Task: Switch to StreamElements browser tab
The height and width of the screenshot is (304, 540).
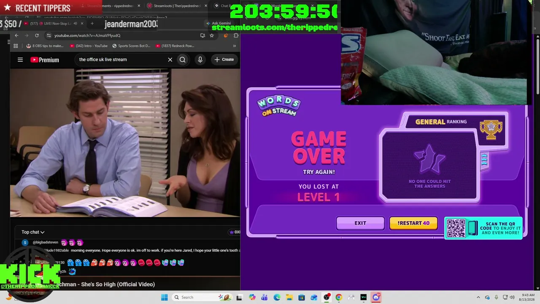Action: pos(111,6)
